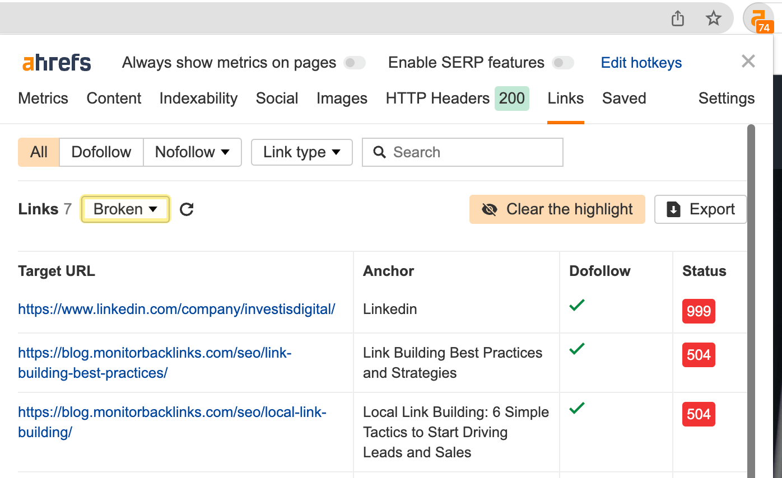Click the ahrefs logo
The image size is (782, 478).
pos(56,62)
